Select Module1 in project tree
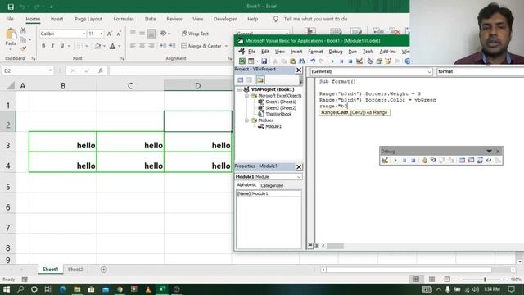 tap(273, 126)
